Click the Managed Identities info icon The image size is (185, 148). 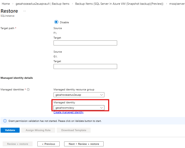pyautogui.click(x=28, y=90)
